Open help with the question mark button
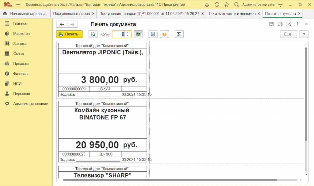This screenshot has width=314, height=186. [304, 34]
